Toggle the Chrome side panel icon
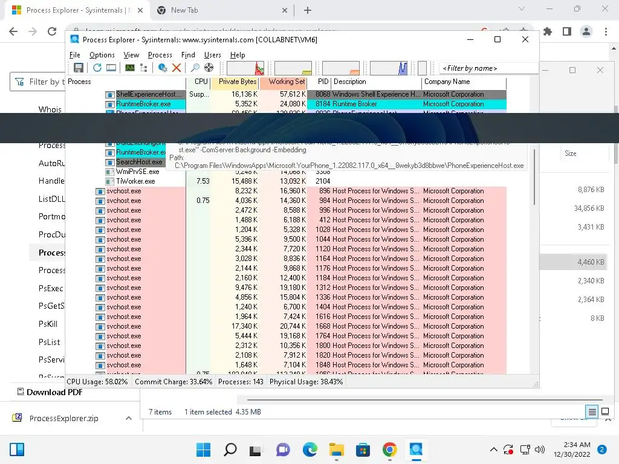This screenshot has width=619, height=464. click(x=567, y=31)
